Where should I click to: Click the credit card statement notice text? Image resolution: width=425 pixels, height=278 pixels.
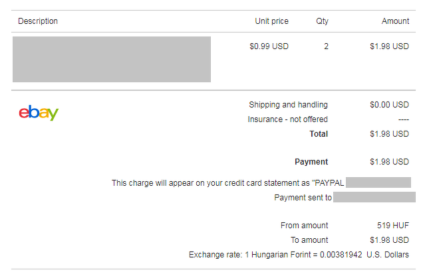pos(227,183)
